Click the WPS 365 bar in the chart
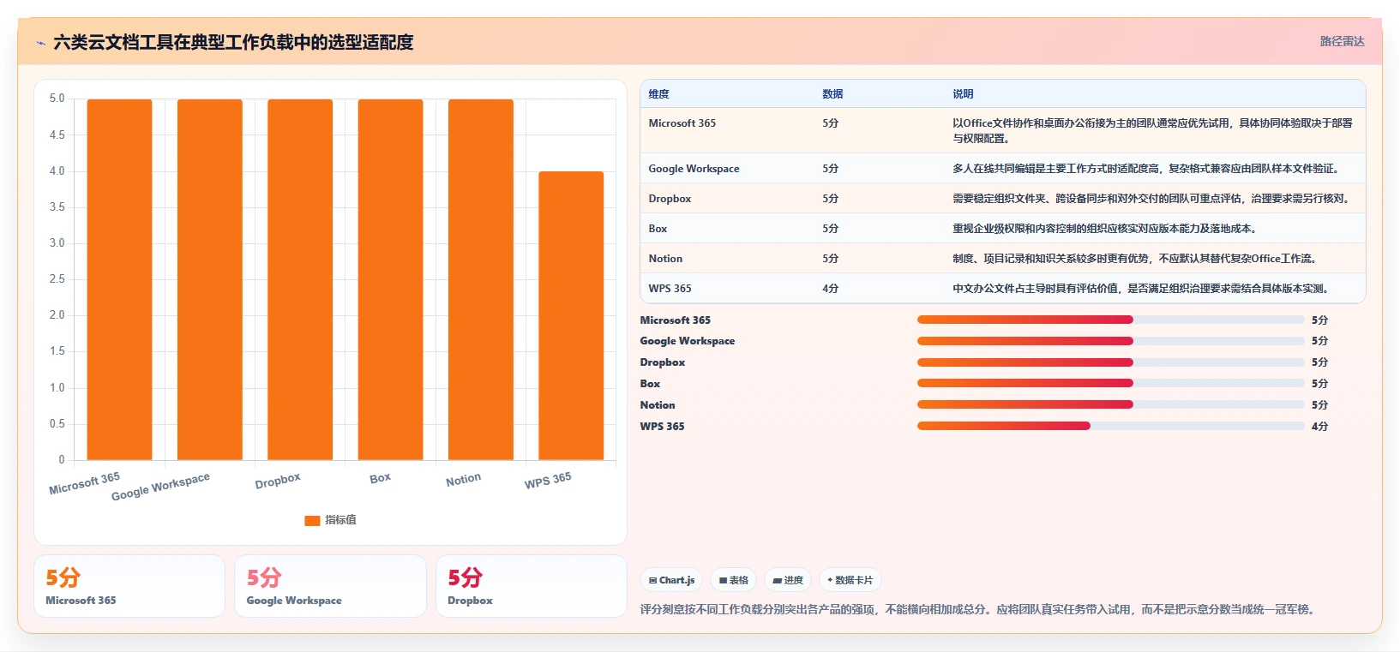Image resolution: width=1400 pixels, height=652 pixels. [x=571, y=316]
